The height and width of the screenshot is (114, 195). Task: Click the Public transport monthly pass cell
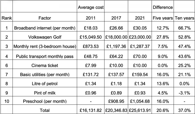pyautogui.click(x=45, y=55)
